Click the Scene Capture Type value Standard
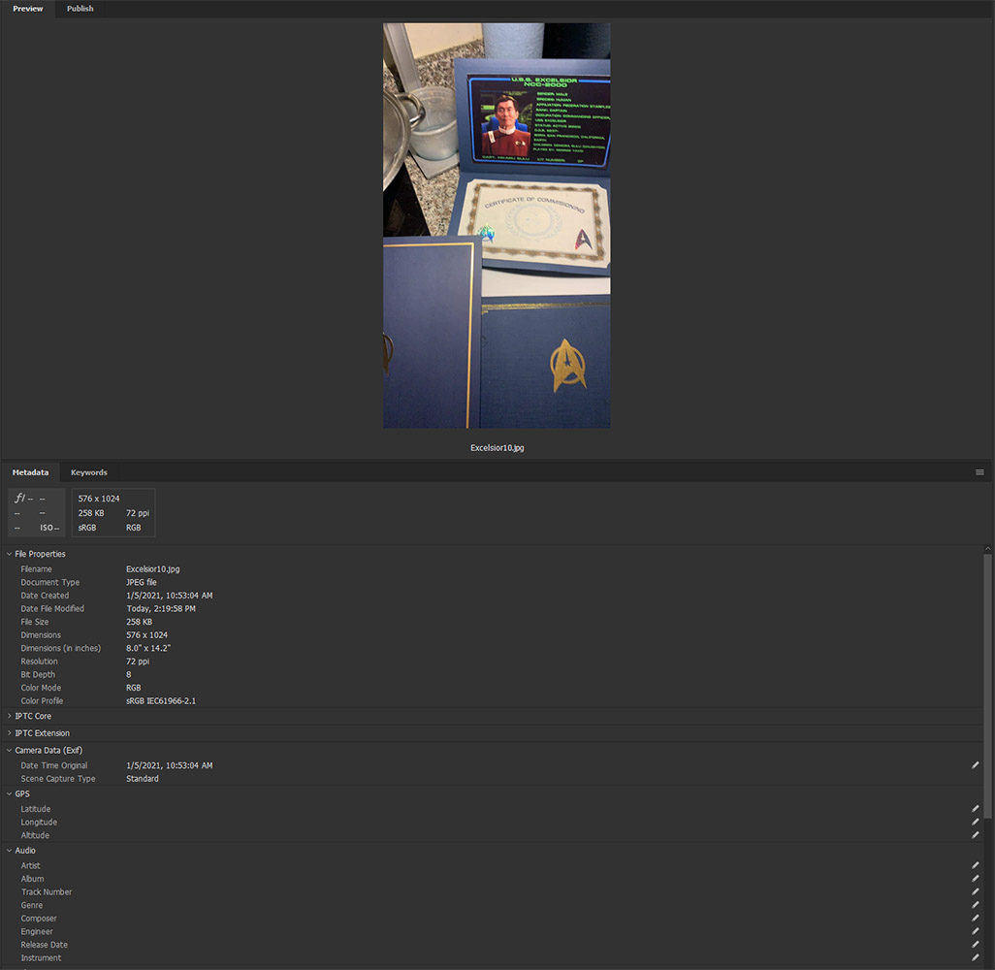 click(143, 779)
